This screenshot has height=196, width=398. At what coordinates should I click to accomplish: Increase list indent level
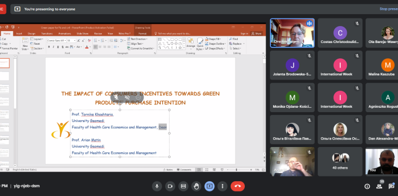pos(116,41)
